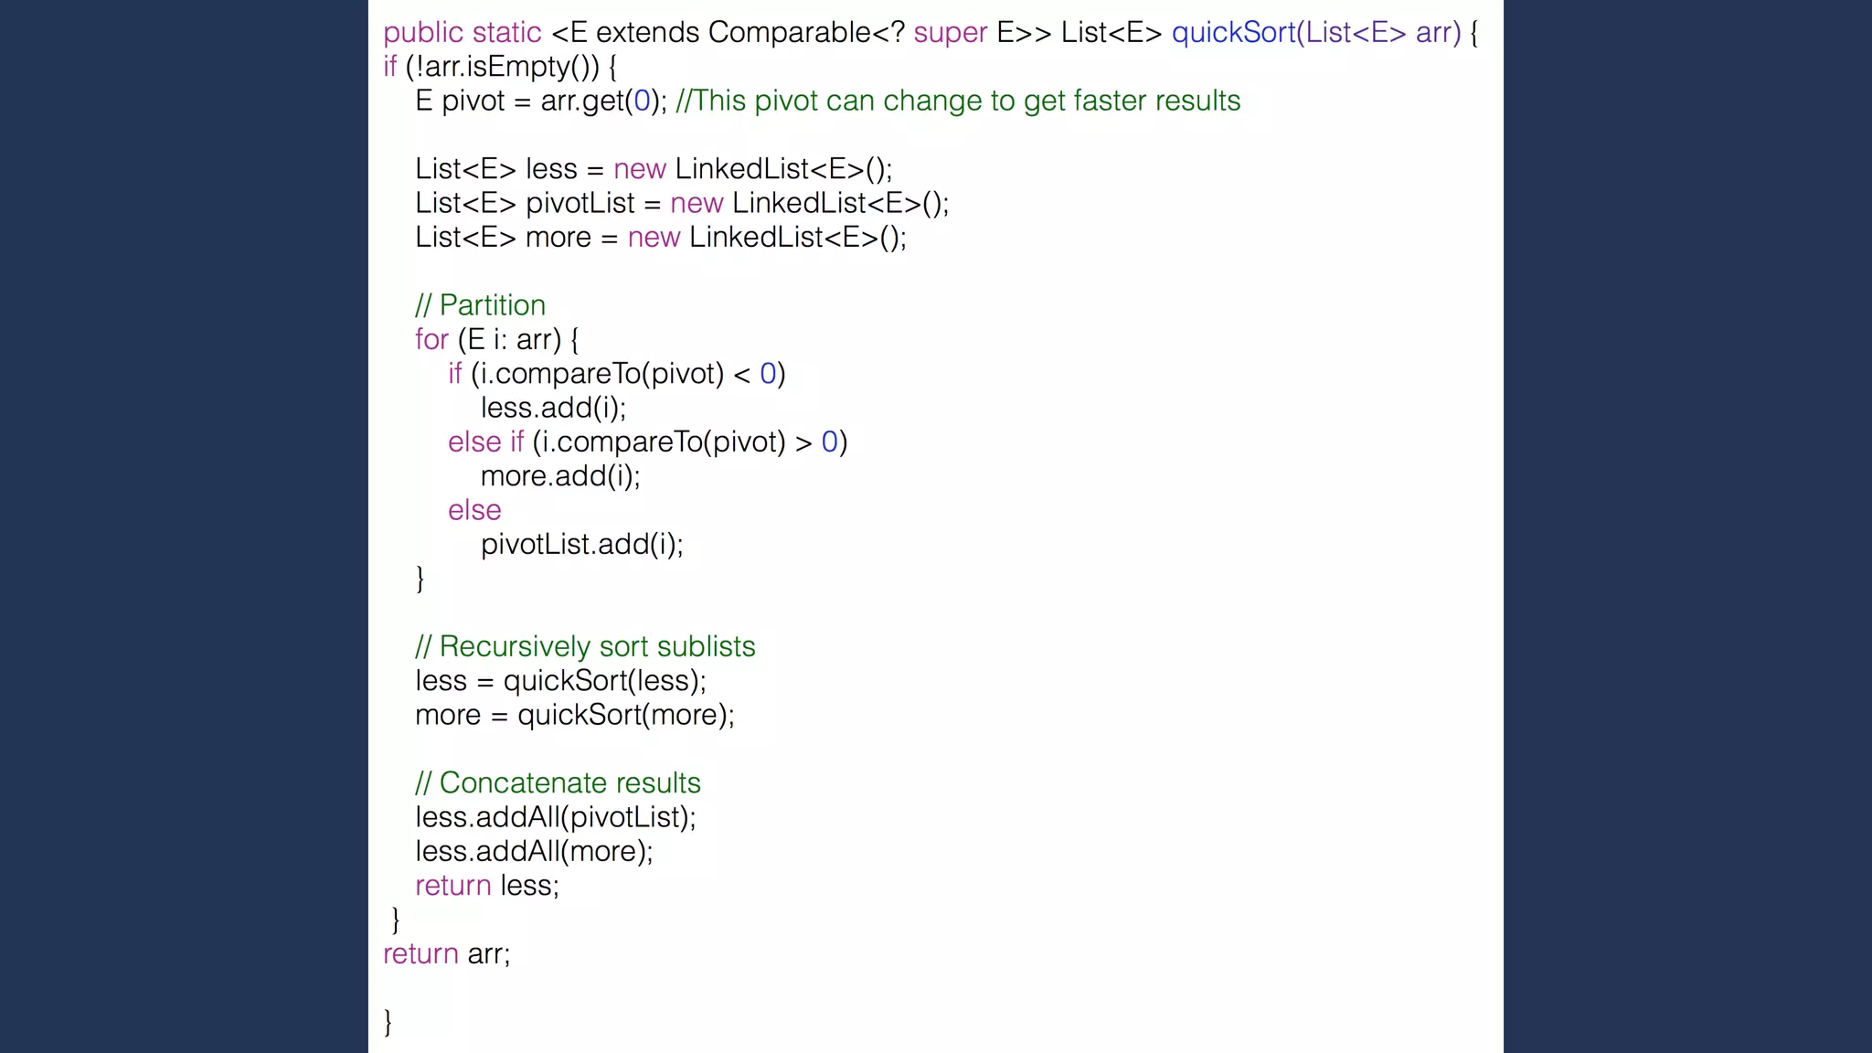This screenshot has width=1872, height=1053.
Task: Click the '// Recursively sort sublists' comment
Action: (585, 647)
